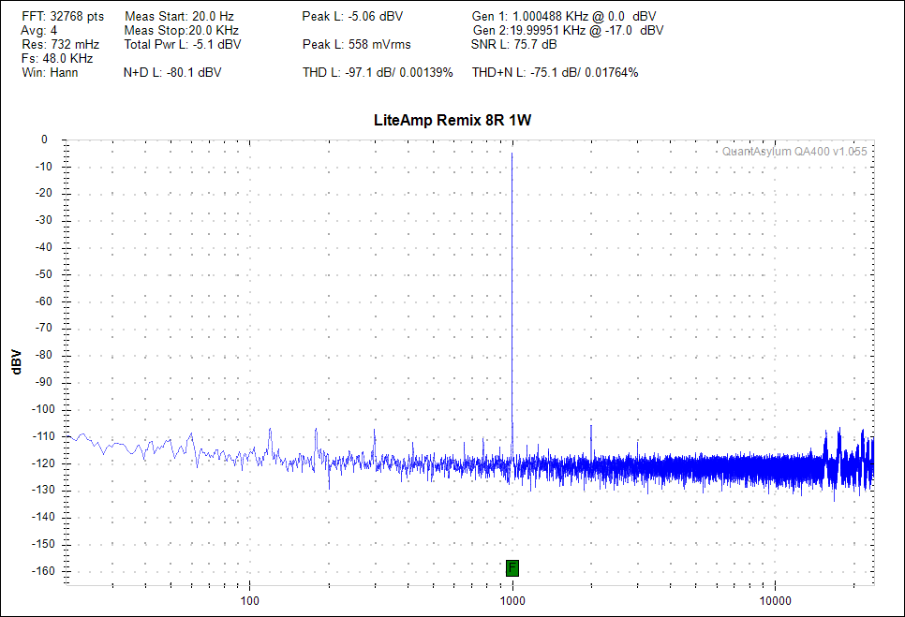Click Meas Stop:20.0 KHz text

coord(181,30)
